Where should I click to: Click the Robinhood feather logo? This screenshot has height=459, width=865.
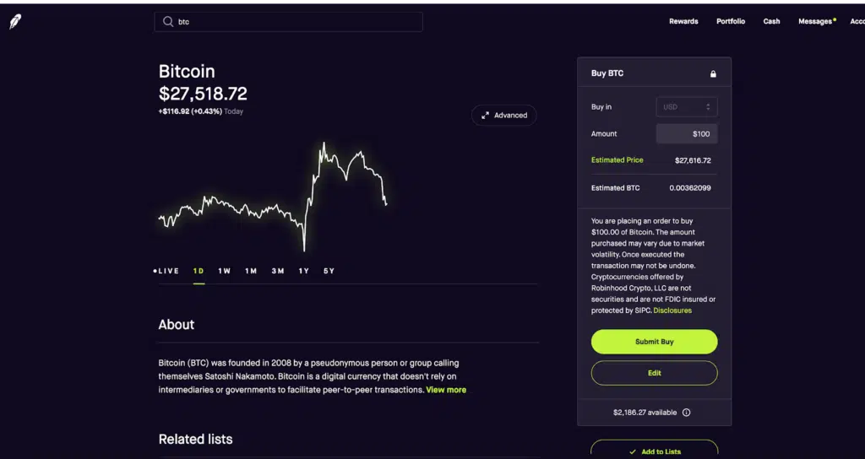coord(15,22)
